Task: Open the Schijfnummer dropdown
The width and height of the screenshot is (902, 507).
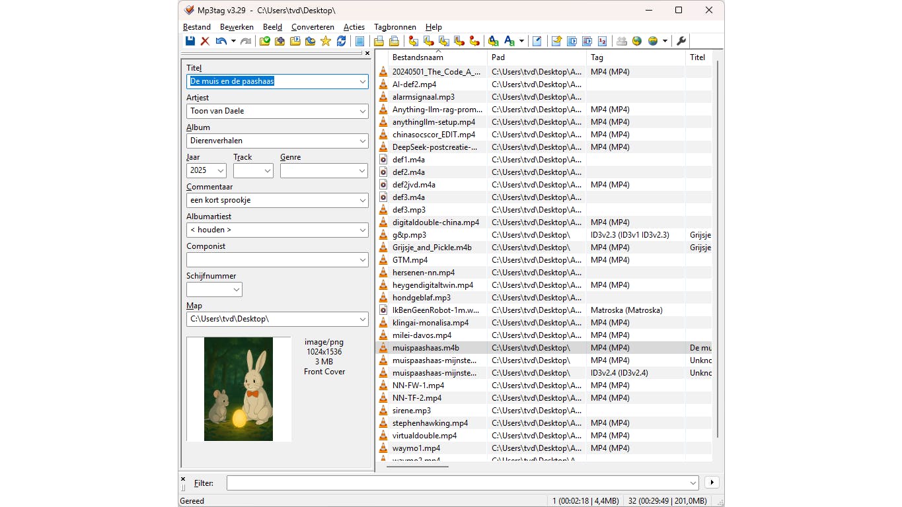Action: (236, 289)
